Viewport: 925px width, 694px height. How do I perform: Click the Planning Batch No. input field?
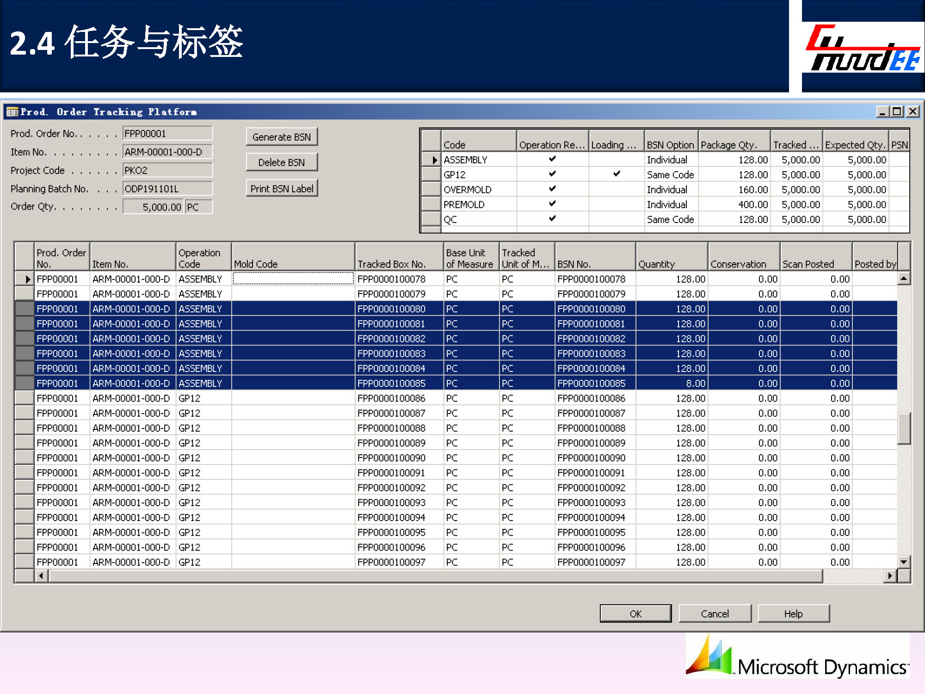pyautogui.click(x=167, y=189)
